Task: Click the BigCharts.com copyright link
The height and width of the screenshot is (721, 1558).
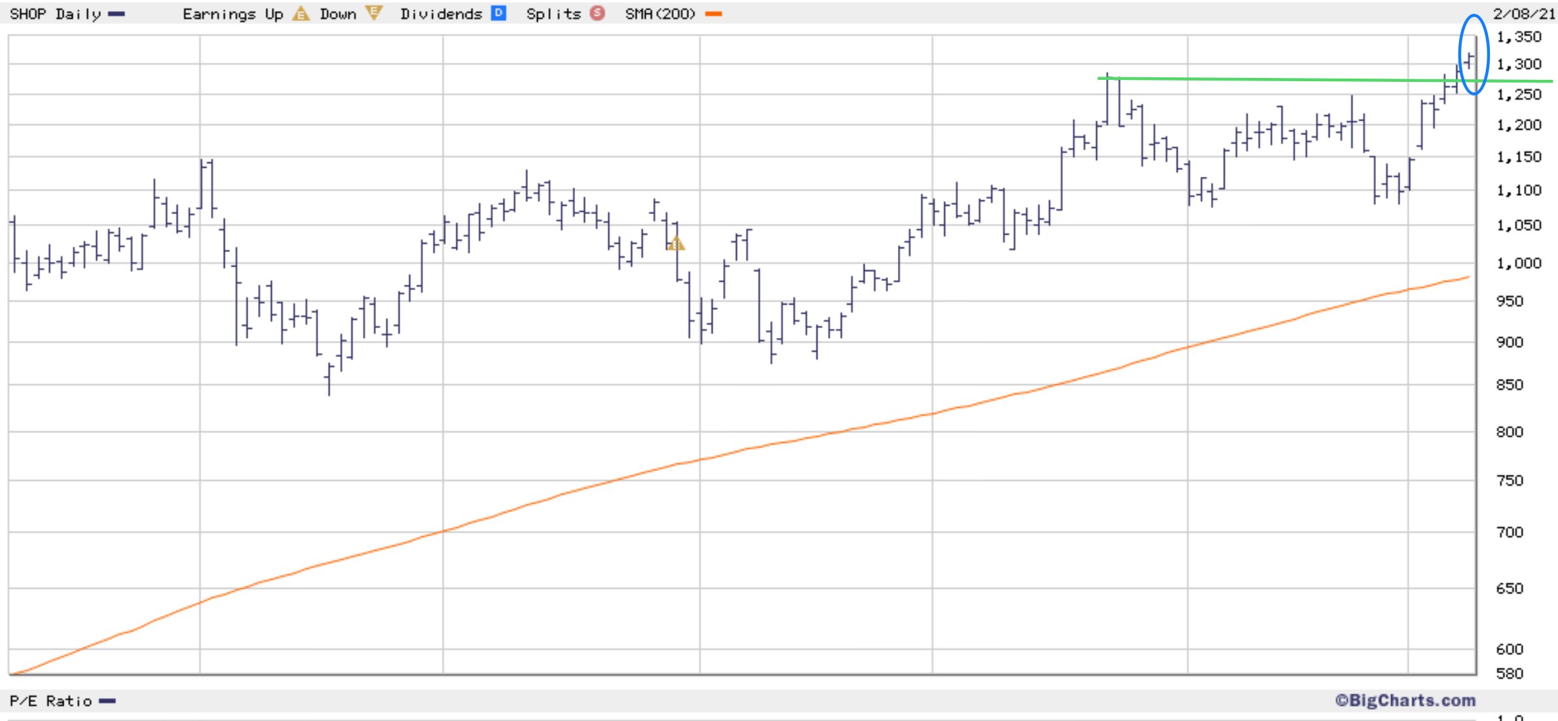Action: click(x=1405, y=700)
